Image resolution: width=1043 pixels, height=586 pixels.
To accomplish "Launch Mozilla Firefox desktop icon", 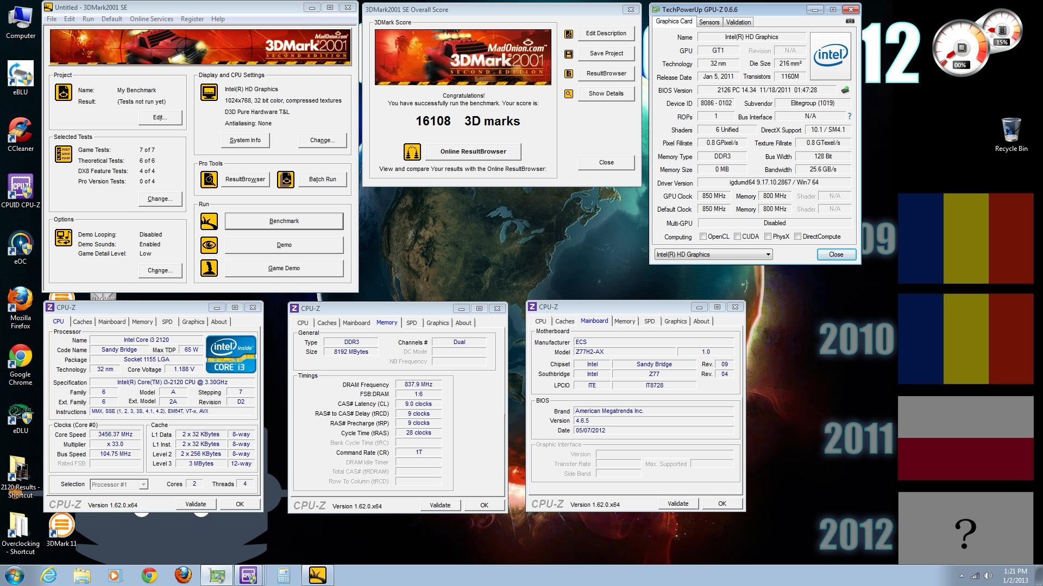I will pos(21,308).
